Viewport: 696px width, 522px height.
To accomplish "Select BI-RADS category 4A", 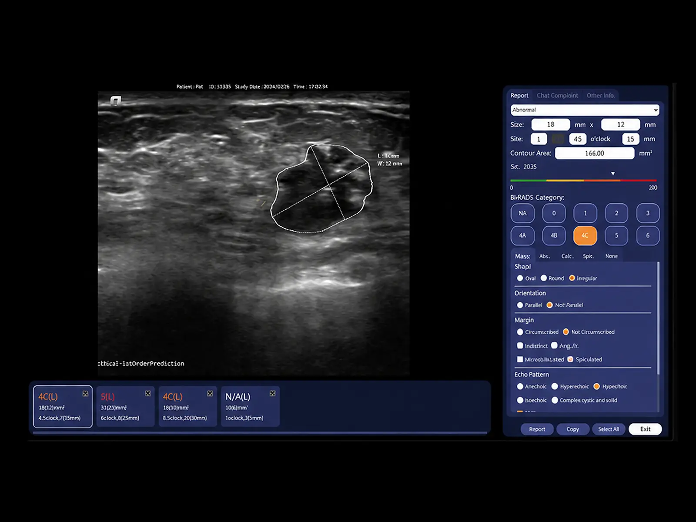I will [522, 236].
